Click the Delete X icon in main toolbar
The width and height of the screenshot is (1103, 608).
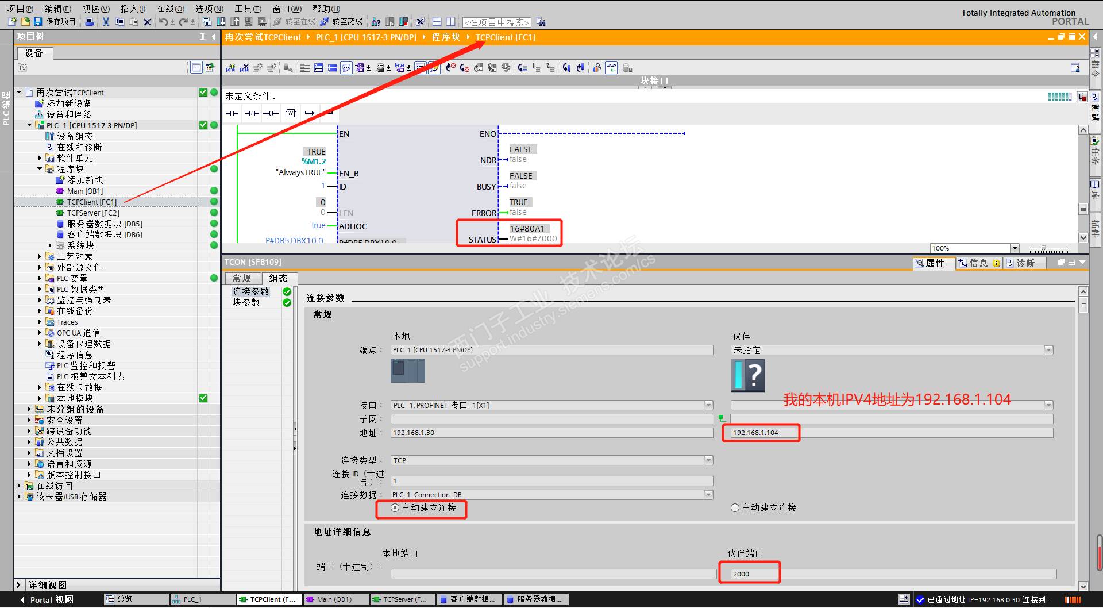(x=148, y=22)
